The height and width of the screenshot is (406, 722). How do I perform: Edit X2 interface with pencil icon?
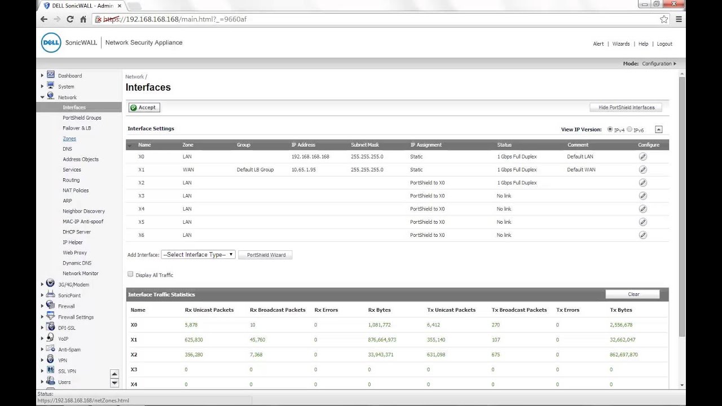click(x=642, y=183)
